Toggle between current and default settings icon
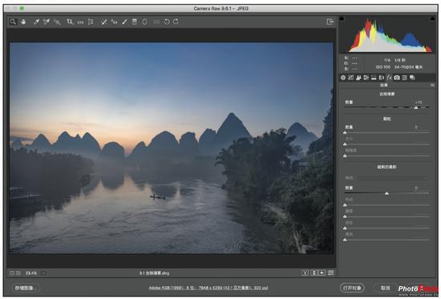This screenshot has width=441, height=299. pos(330,273)
